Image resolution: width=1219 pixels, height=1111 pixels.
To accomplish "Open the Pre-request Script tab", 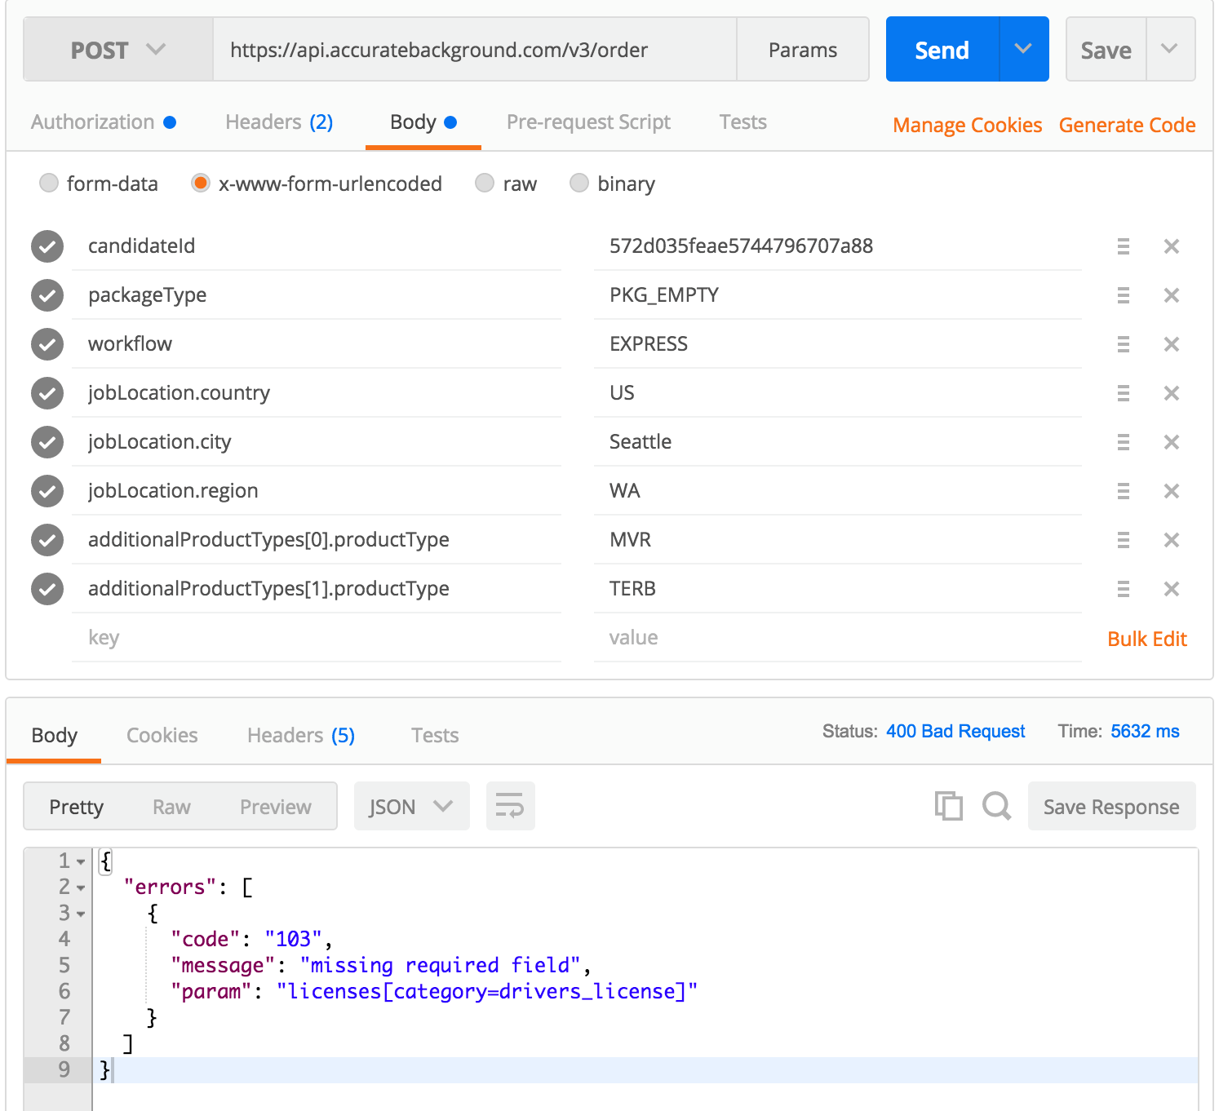I will point(588,122).
